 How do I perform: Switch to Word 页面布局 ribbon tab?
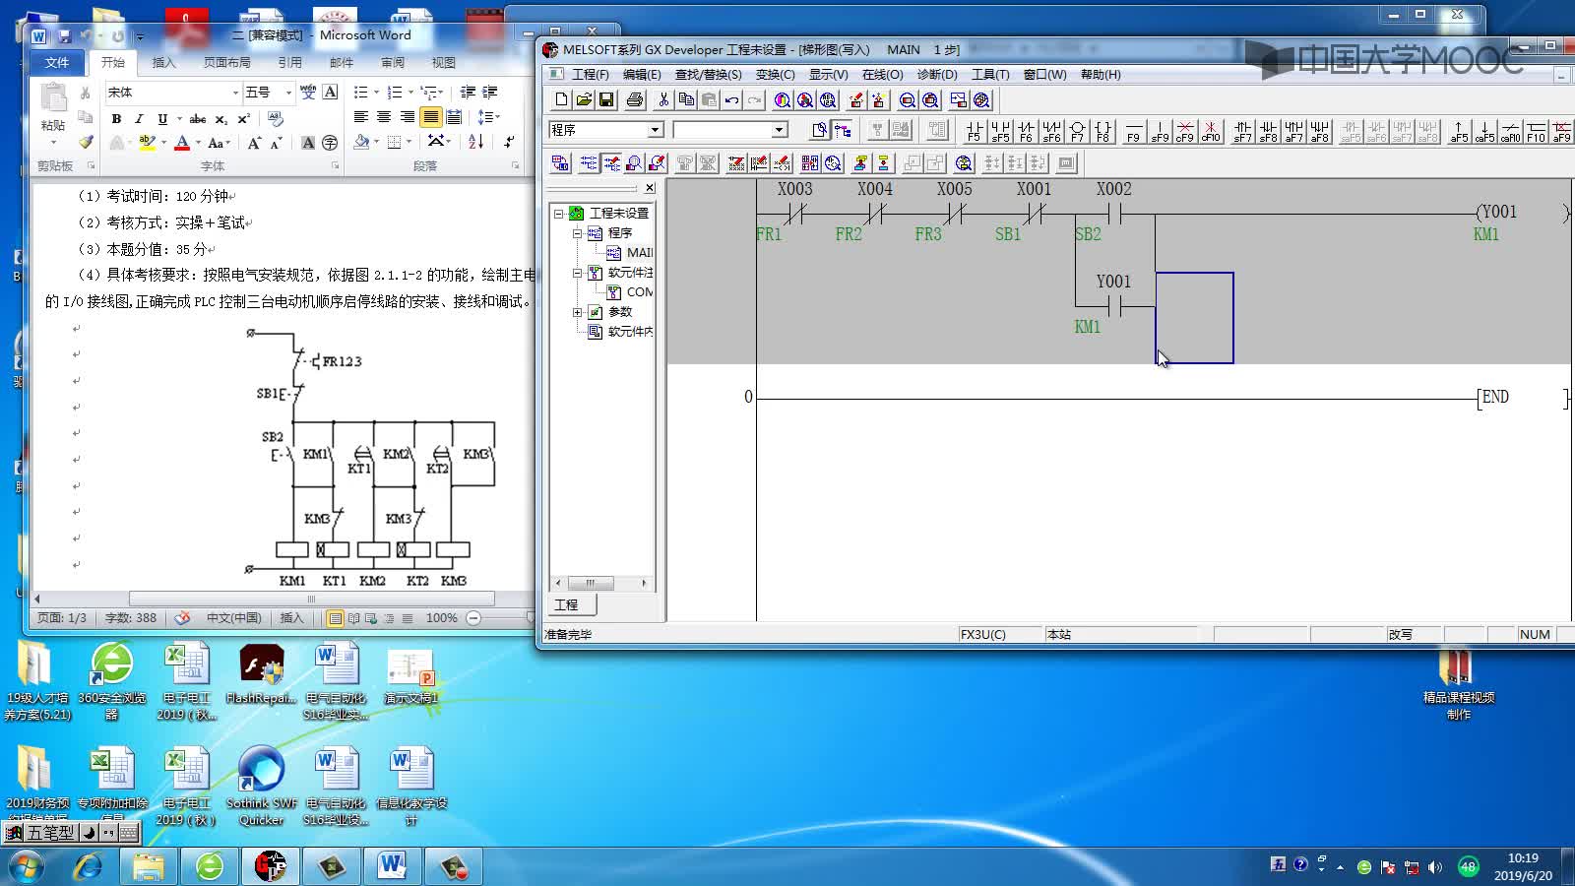[x=227, y=62]
